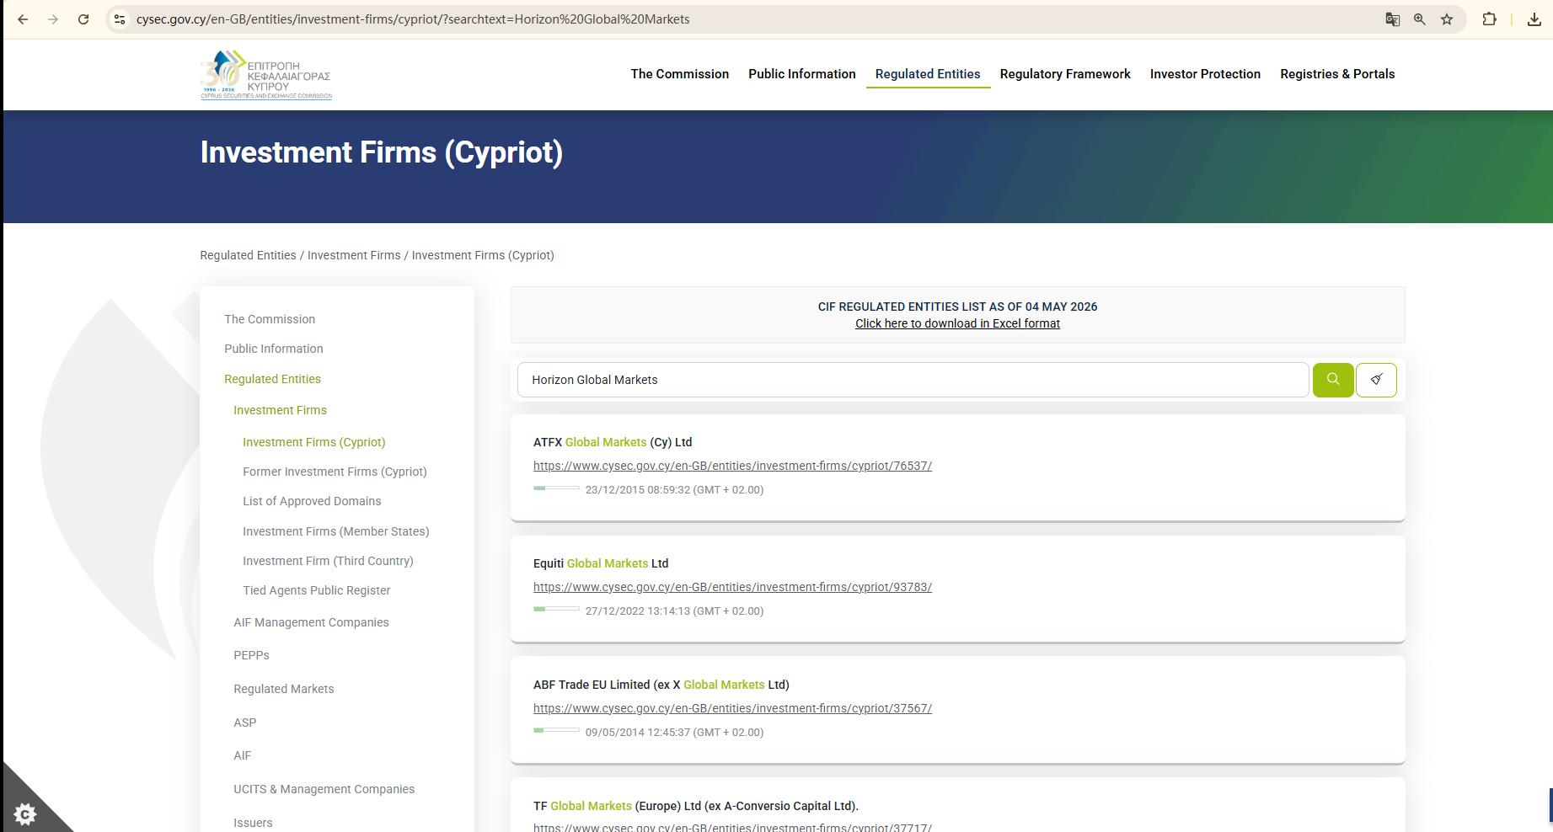This screenshot has height=832, width=1553.
Task: Open ATFX Global Markets entity link
Action: (732, 466)
